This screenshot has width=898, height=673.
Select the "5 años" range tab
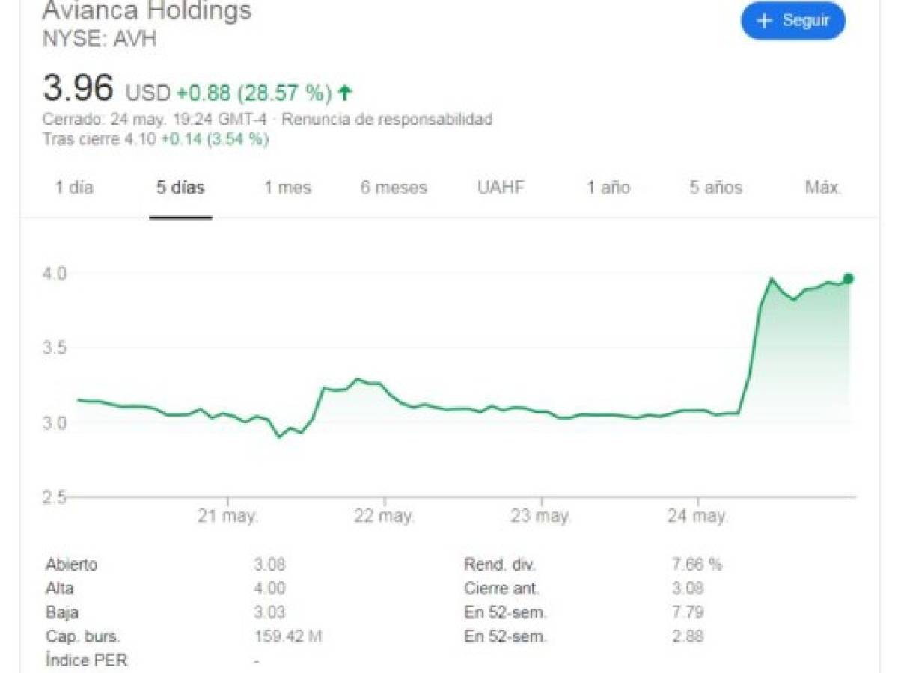pyautogui.click(x=716, y=188)
